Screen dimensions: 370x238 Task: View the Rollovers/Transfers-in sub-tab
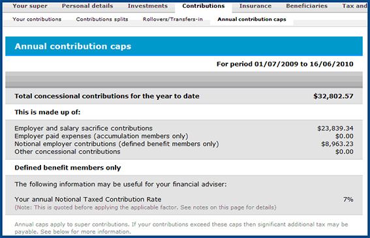coord(173,19)
